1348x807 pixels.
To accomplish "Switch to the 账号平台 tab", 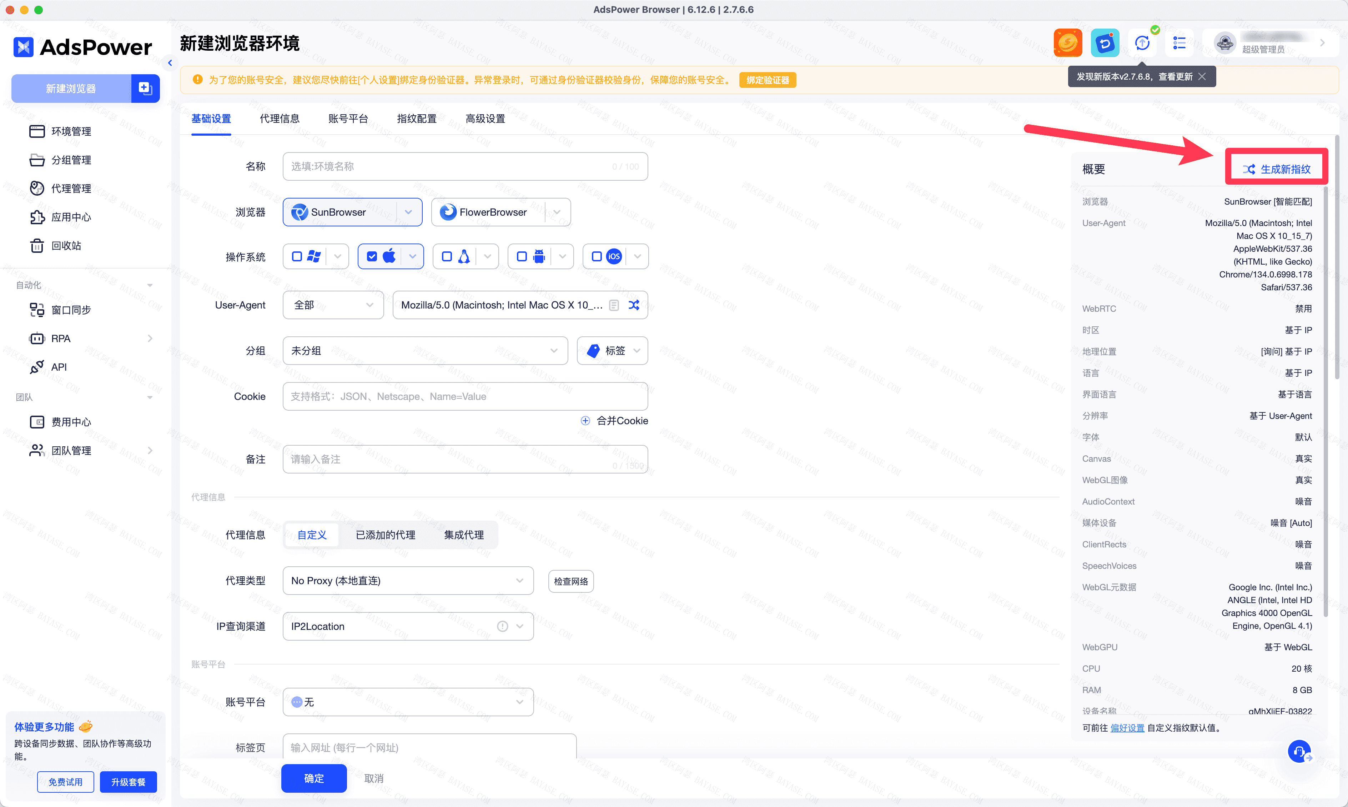I will tap(348, 119).
